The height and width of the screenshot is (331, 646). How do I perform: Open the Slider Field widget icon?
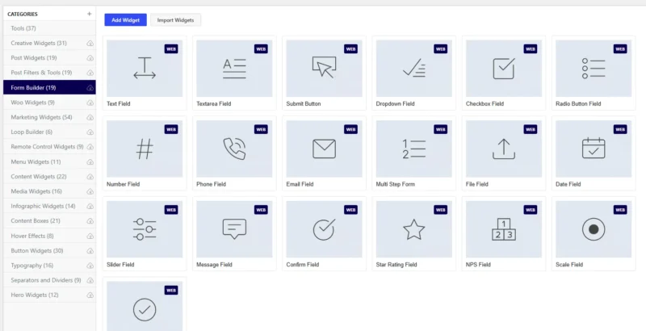145,229
